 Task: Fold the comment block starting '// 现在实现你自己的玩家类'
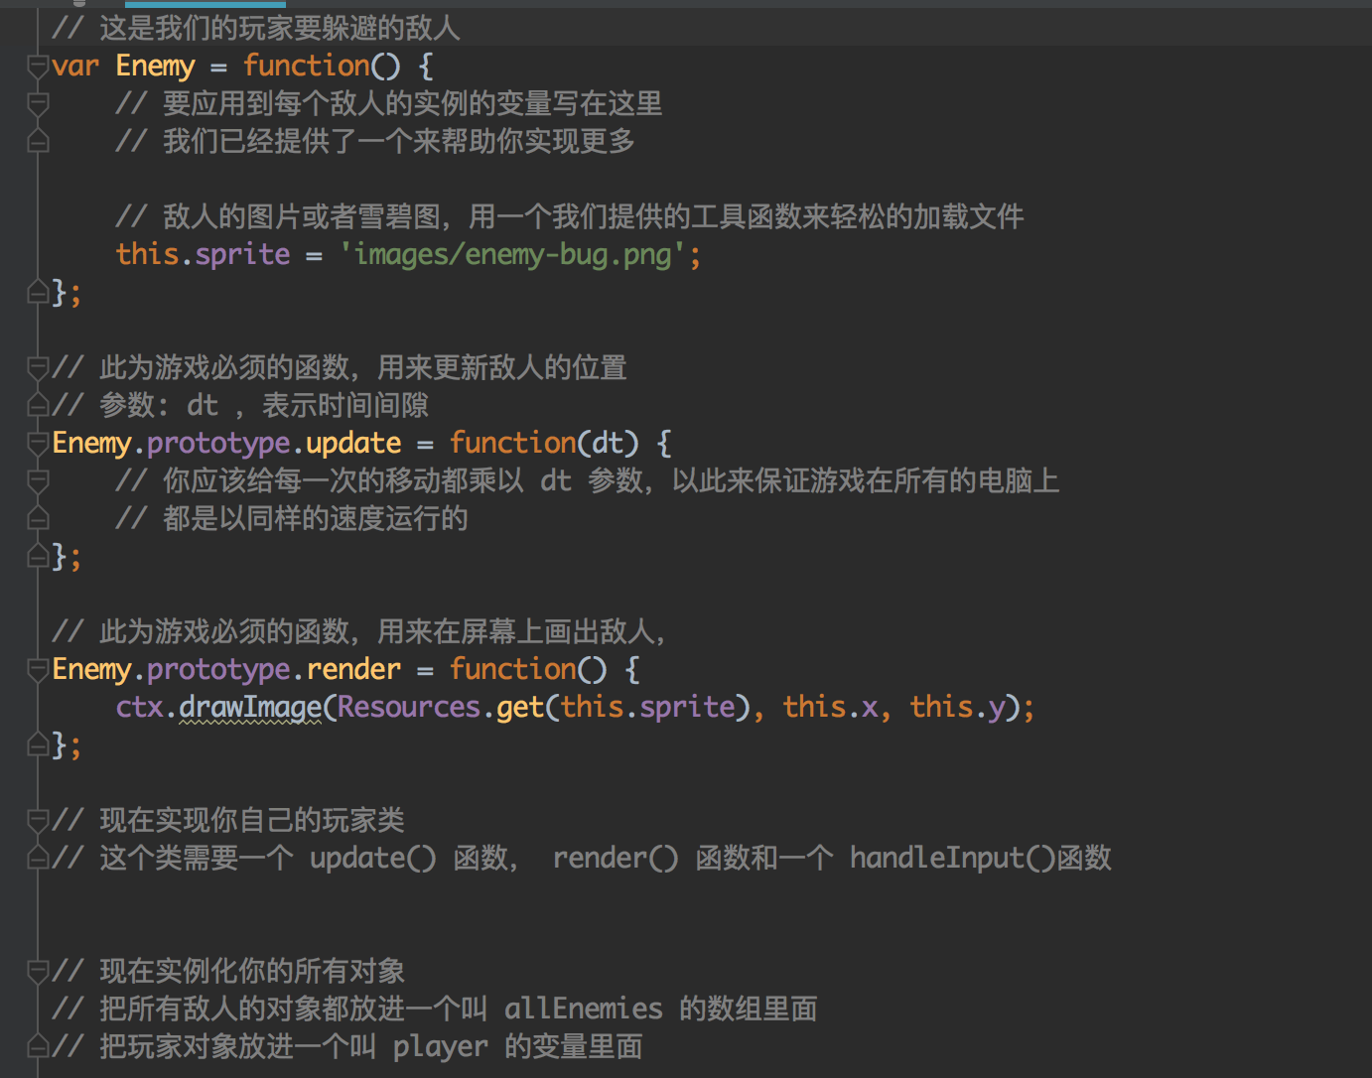(38, 821)
